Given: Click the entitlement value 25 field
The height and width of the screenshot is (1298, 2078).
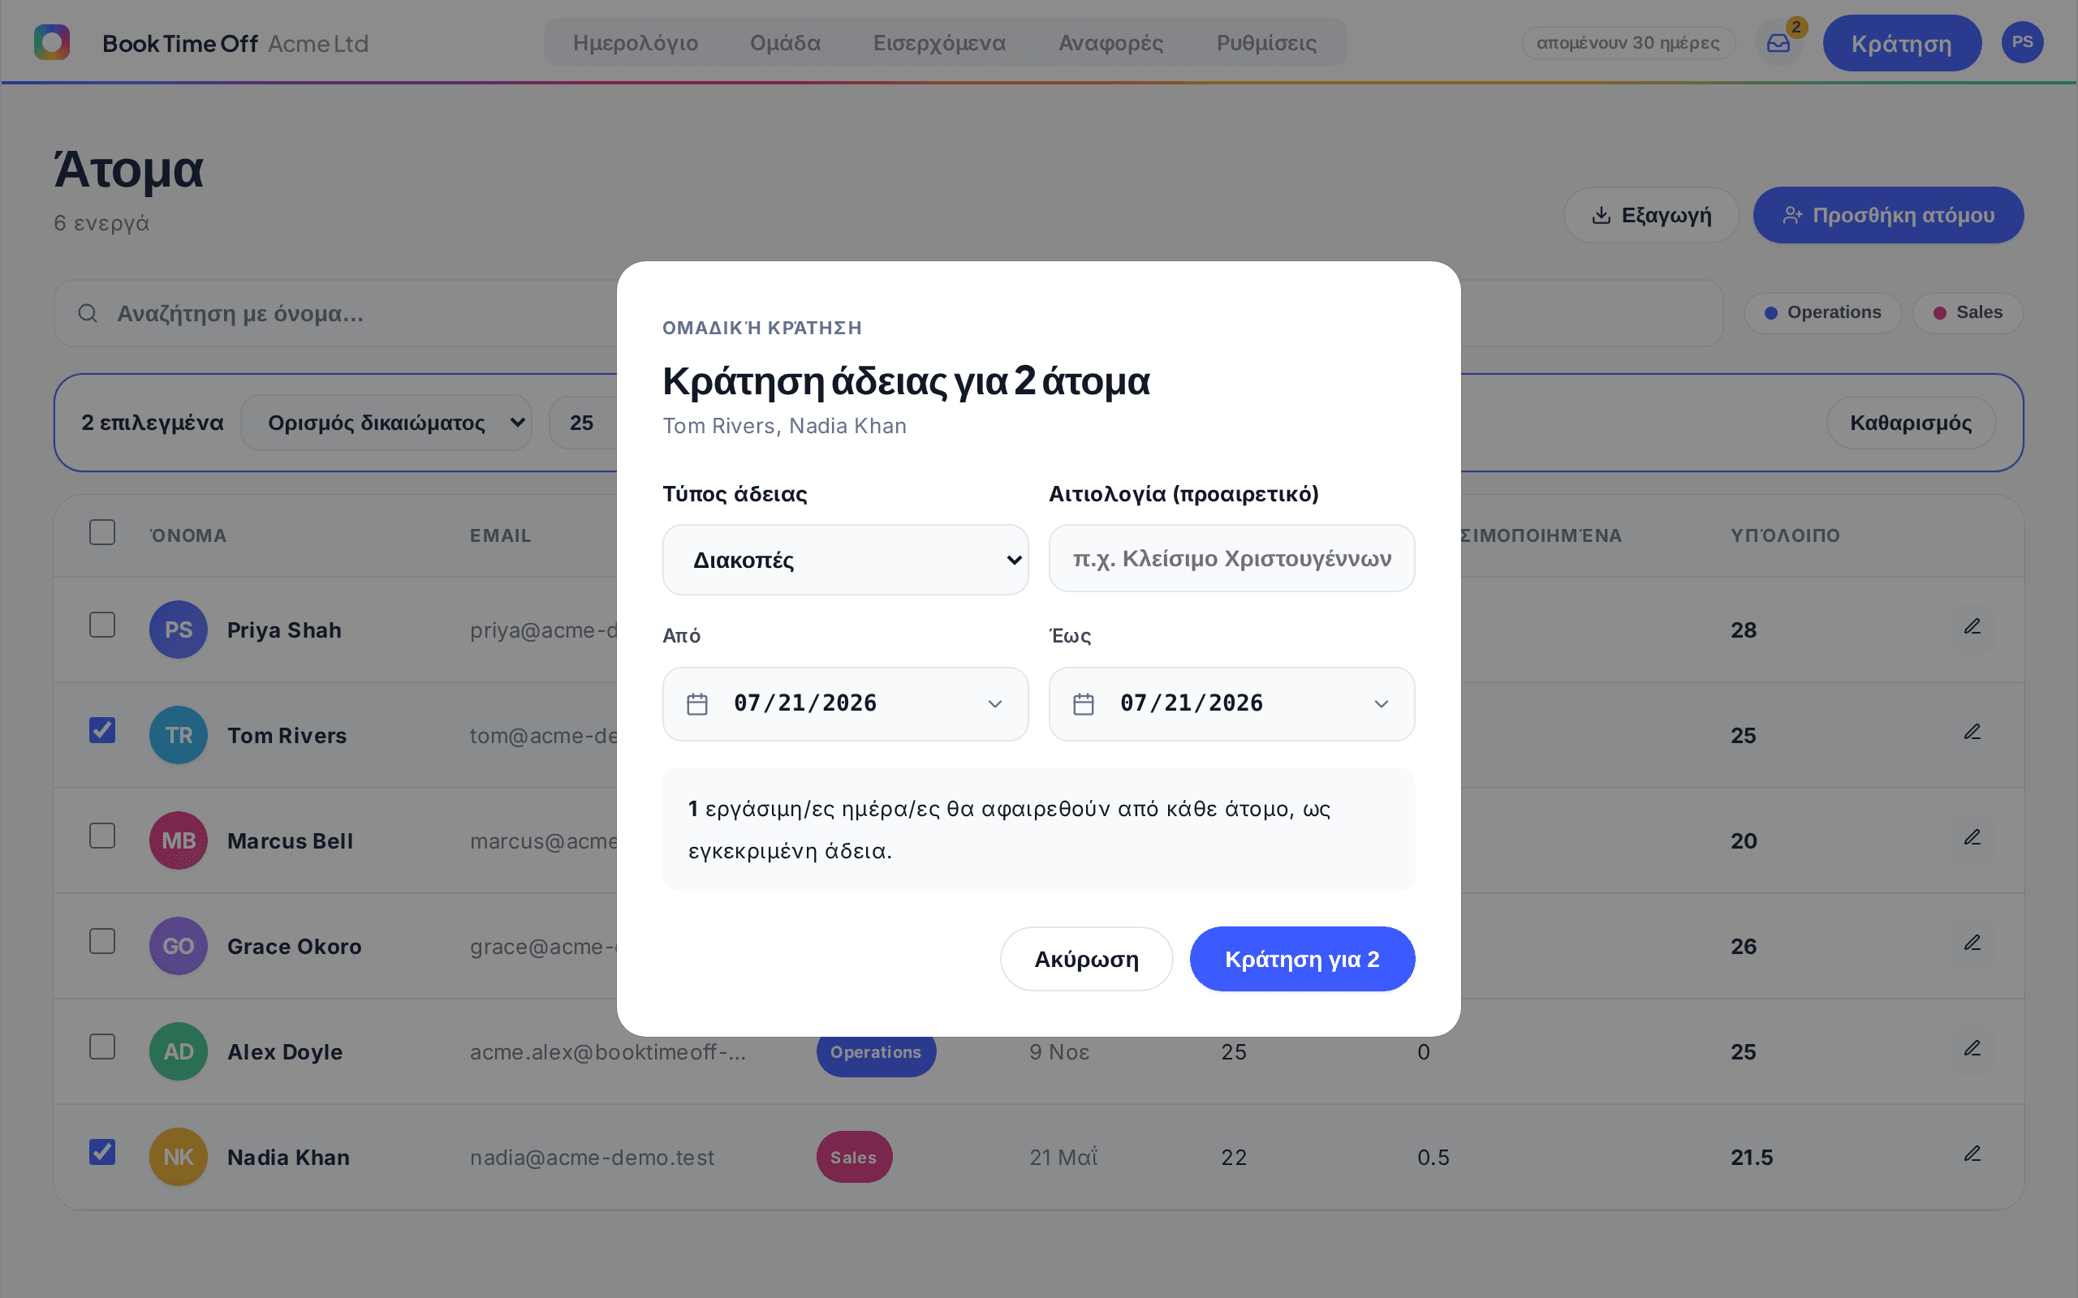Looking at the screenshot, I should click(584, 423).
